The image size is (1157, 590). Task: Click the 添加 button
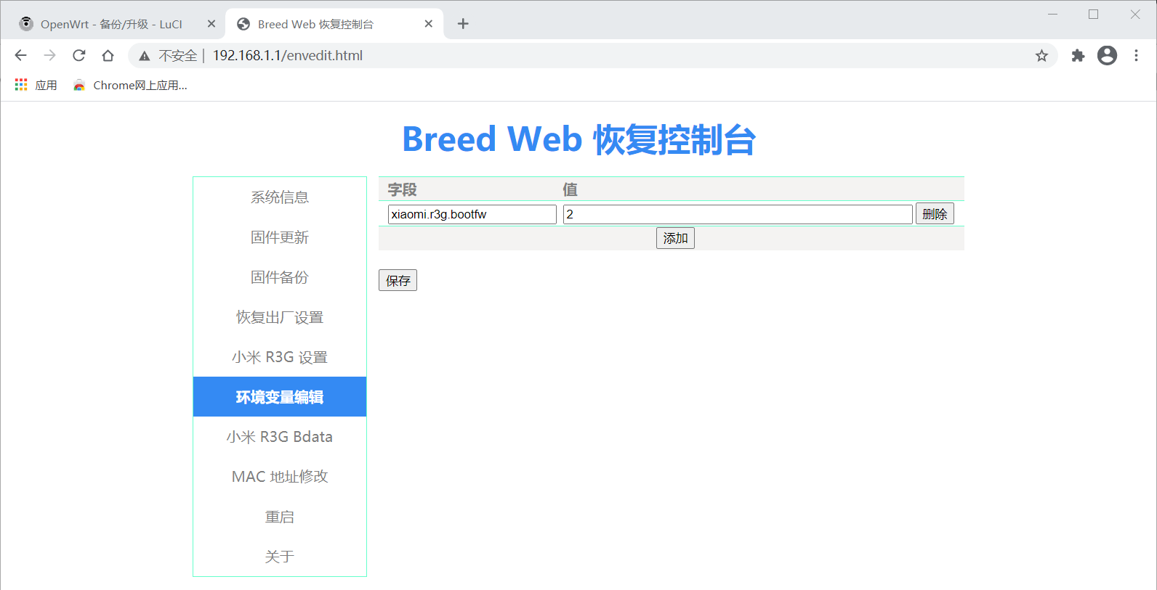tap(675, 238)
